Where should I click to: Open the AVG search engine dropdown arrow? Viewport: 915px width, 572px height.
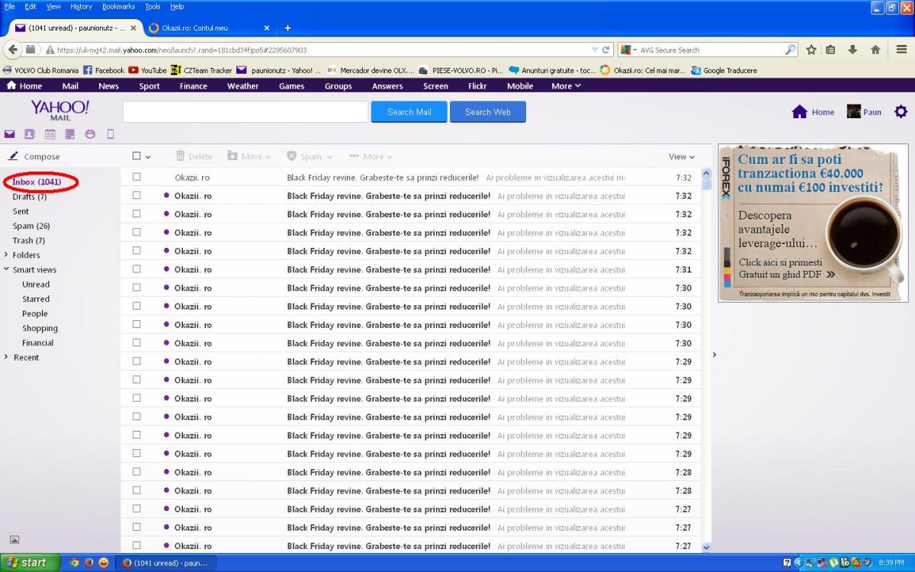(x=634, y=50)
